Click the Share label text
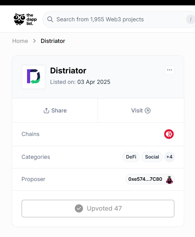This screenshot has width=195, height=237. 59,111
